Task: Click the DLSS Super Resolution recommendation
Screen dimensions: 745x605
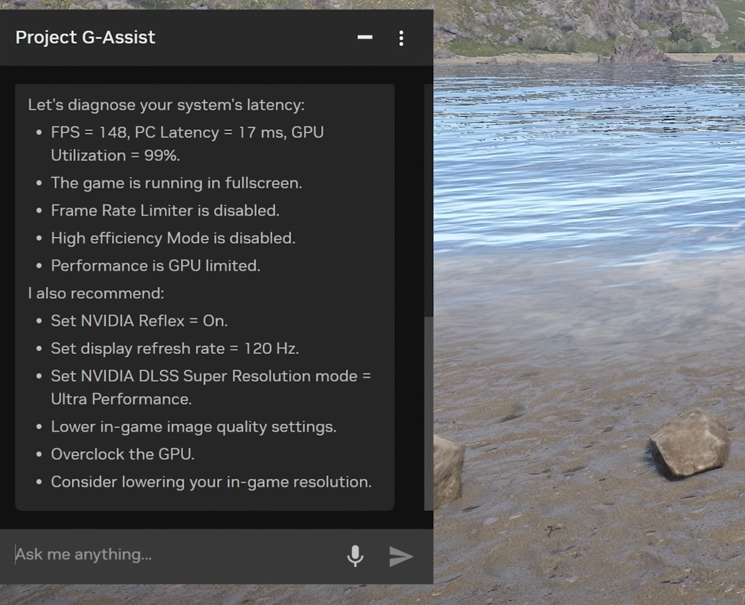Action: coord(211,376)
